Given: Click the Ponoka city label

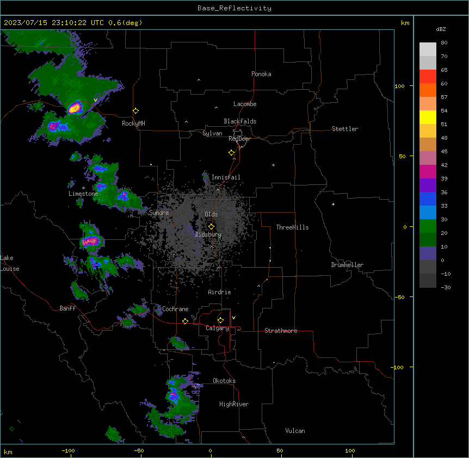Looking at the screenshot, I should pos(261,74).
